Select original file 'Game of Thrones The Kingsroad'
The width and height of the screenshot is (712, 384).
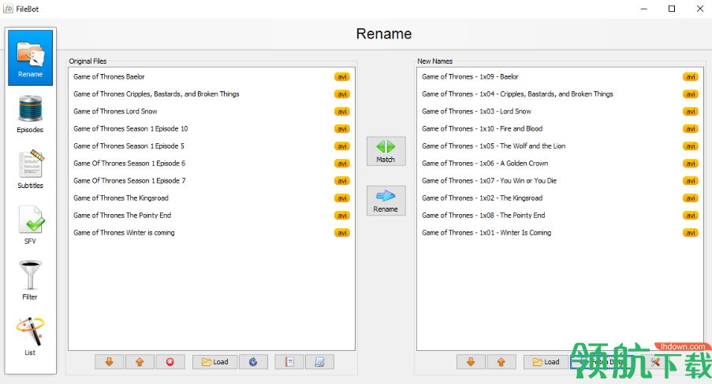pos(211,198)
